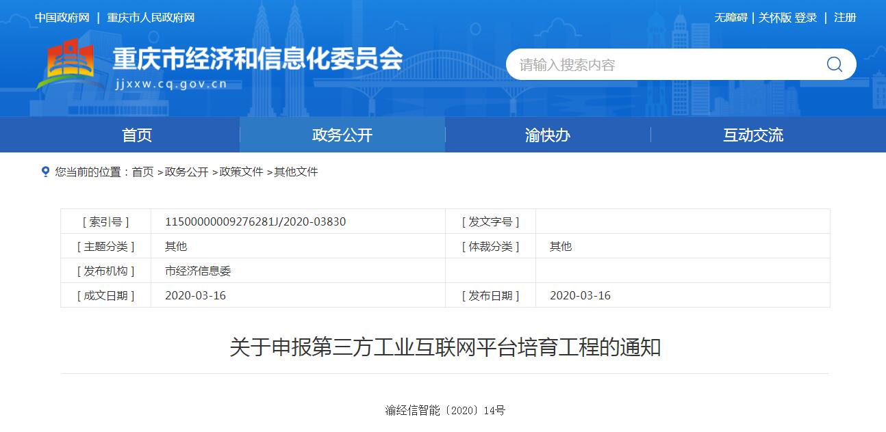Select the 渝快办 navigation tab
This screenshot has height=432, width=886.
point(548,135)
